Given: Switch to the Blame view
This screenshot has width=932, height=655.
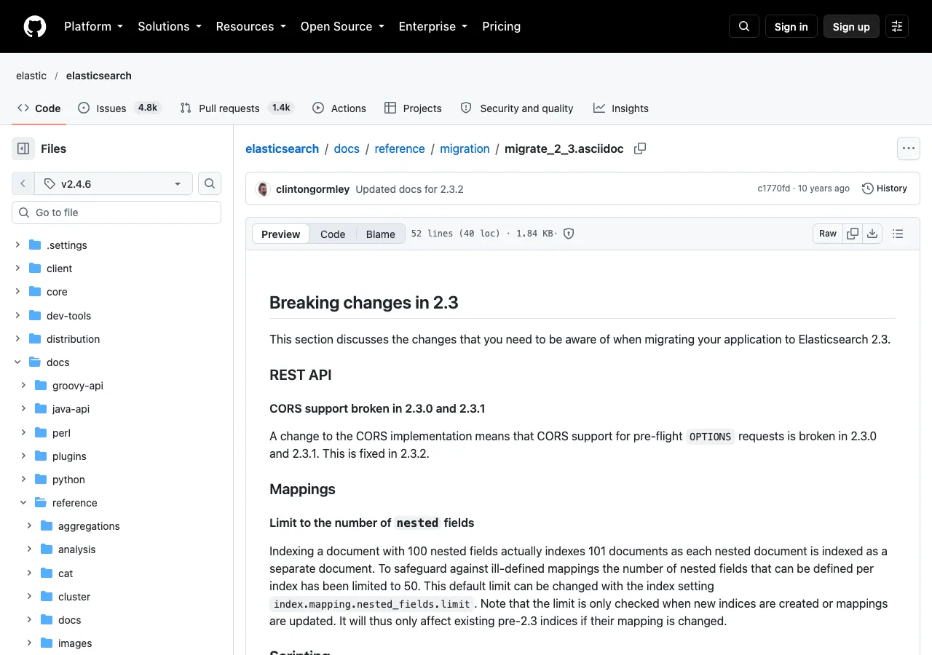Looking at the screenshot, I should pyautogui.click(x=380, y=234).
